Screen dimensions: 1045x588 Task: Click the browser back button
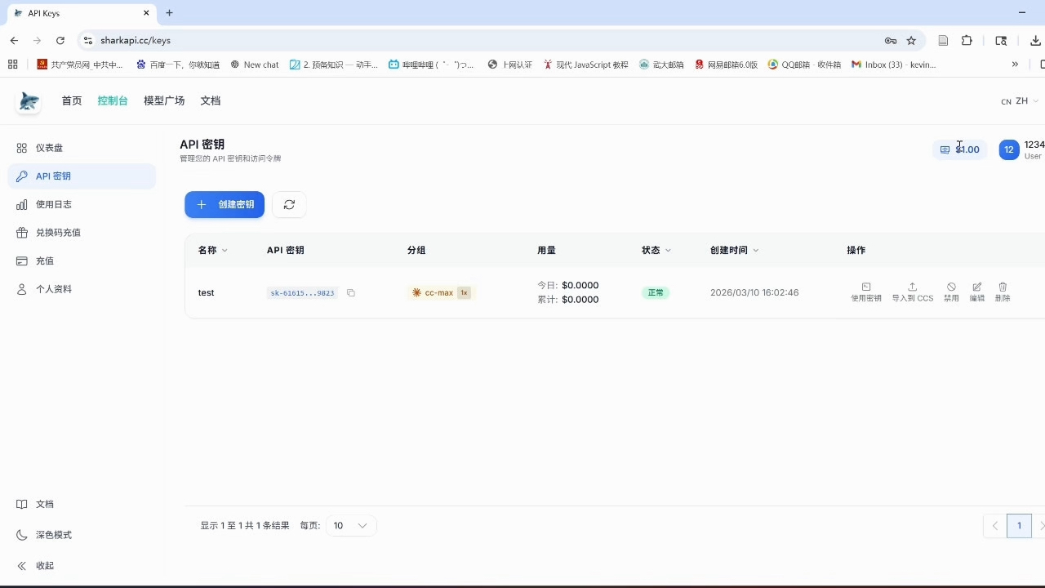click(15, 40)
